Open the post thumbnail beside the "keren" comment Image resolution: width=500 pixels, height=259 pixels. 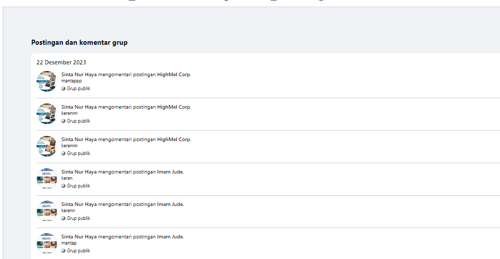[46, 179]
